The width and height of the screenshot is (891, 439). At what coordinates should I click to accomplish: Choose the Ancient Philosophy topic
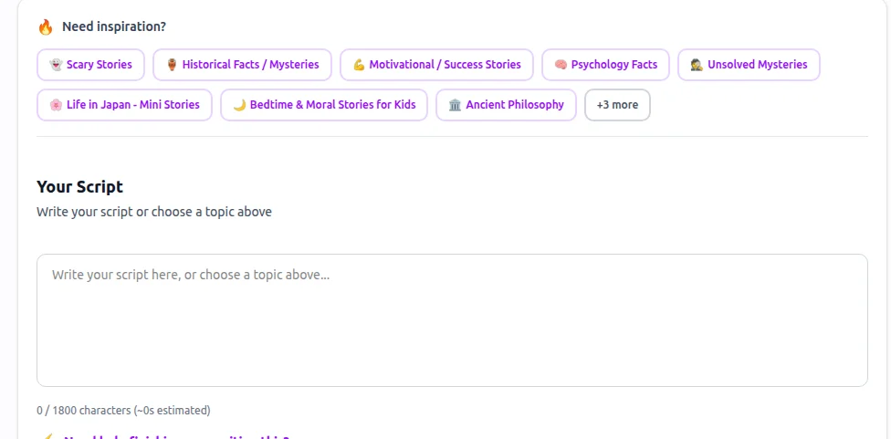[x=507, y=105]
